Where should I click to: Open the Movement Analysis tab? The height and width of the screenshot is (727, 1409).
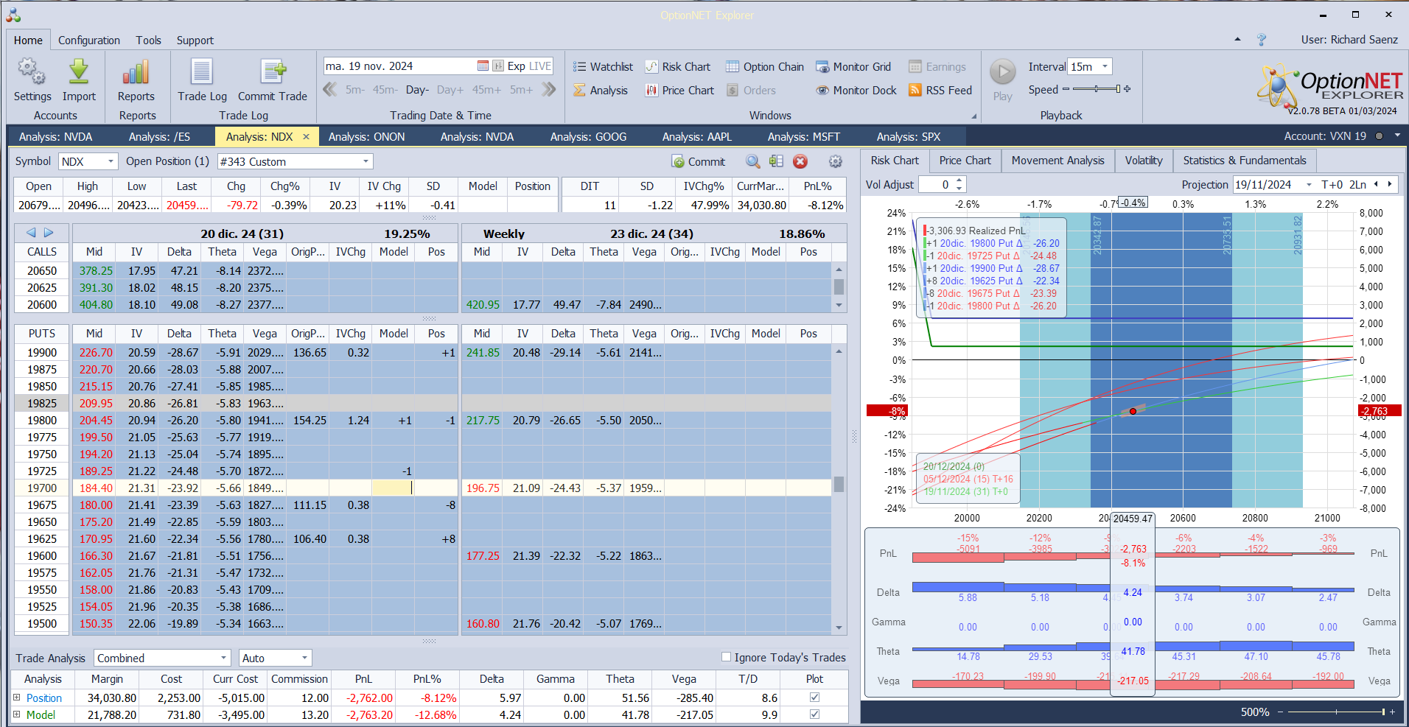(x=1057, y=161)
